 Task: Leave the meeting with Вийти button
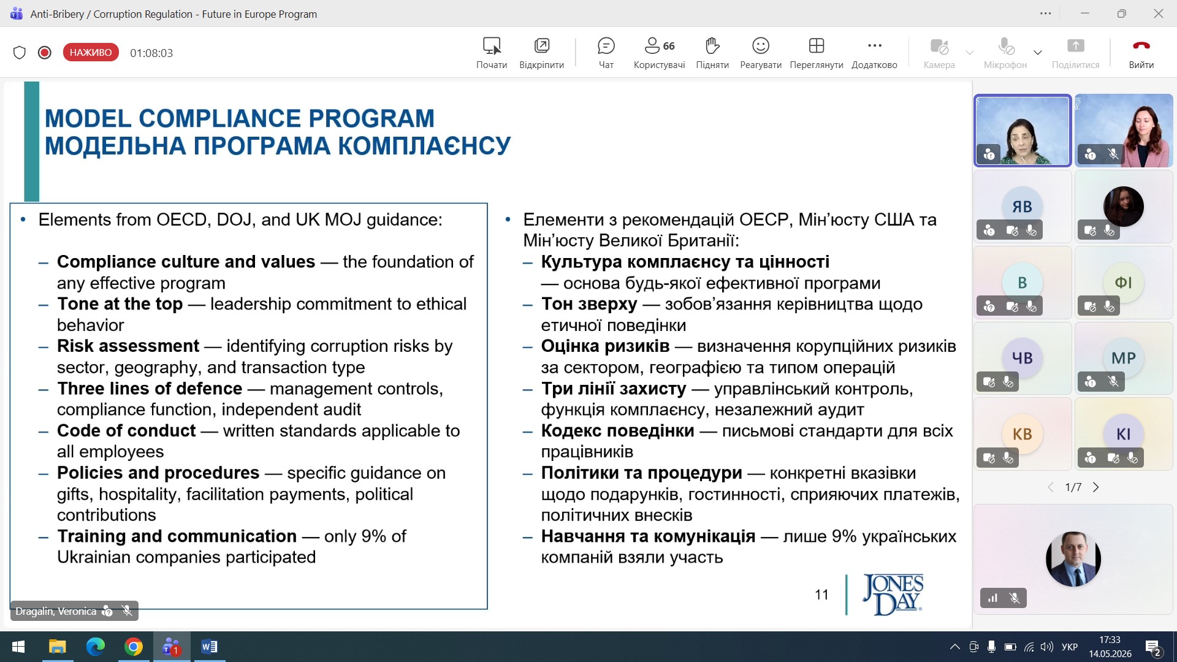pos(1141,53)
